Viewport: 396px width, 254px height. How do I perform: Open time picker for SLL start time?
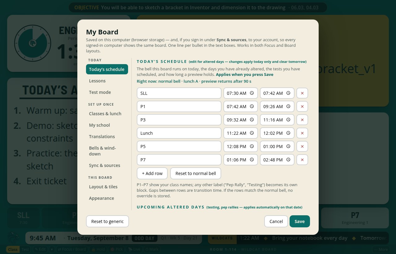click(252, 93)
